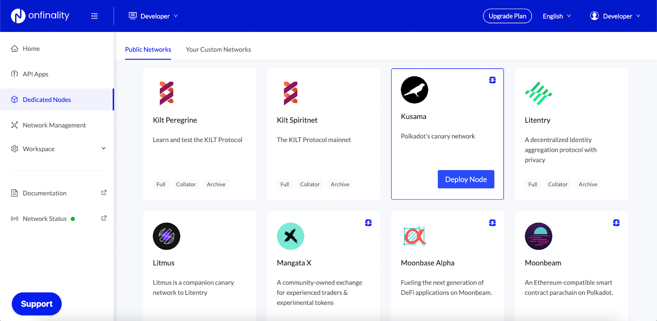The height and width of the screenshot is (321, 657).
Task: Click Collator tag on Kilt Spiritnet card
Action: pos(310,184)
